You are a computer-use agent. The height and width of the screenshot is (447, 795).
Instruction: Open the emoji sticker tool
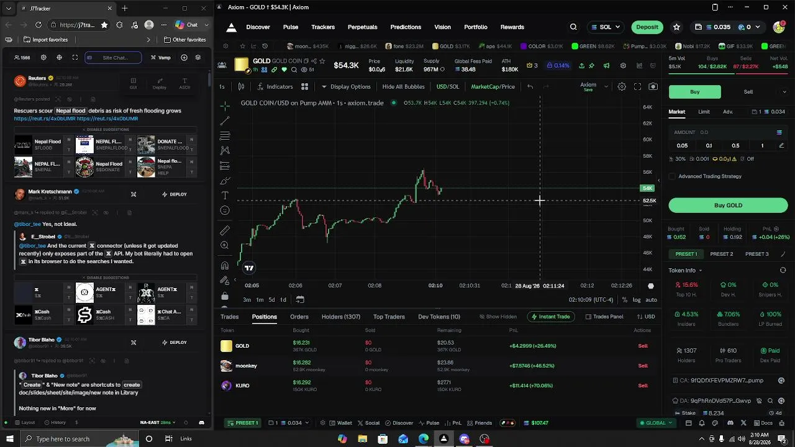225,210
